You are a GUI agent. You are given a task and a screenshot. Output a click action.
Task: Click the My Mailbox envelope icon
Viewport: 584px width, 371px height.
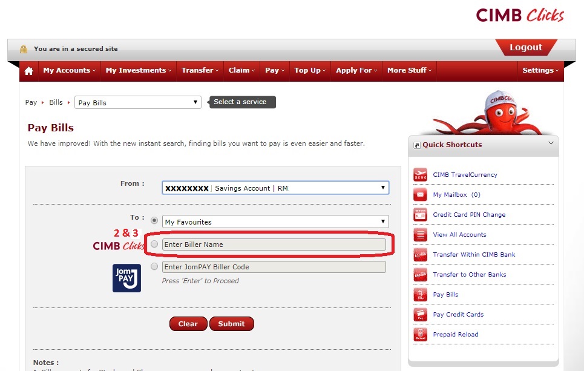point(420,194)
